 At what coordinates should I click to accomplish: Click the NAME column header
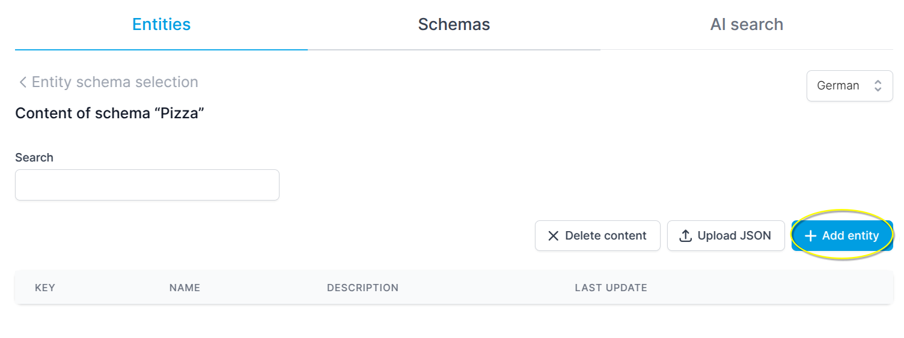[x=185, y=288]
